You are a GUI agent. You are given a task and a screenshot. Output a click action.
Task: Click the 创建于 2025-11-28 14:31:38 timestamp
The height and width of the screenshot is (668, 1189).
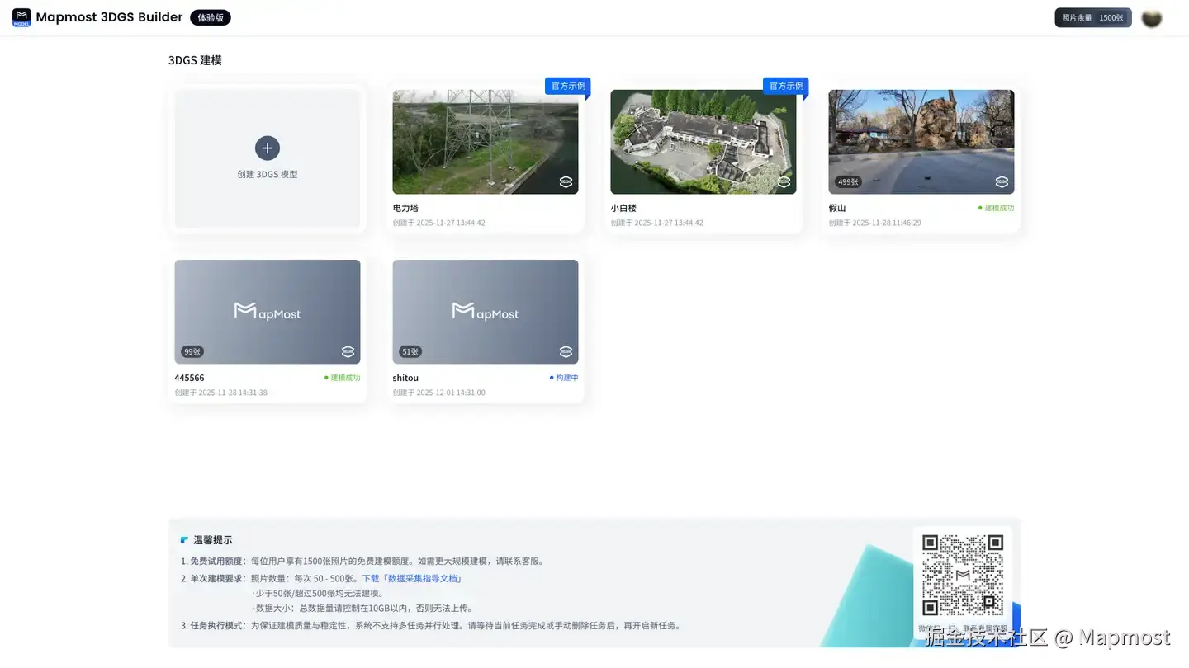[221, 393]
